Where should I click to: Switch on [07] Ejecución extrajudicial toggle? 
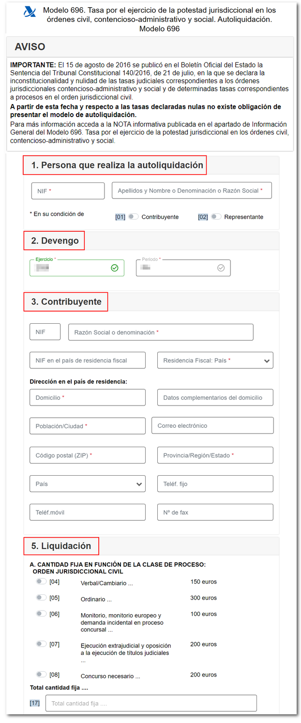coord(41,644)
